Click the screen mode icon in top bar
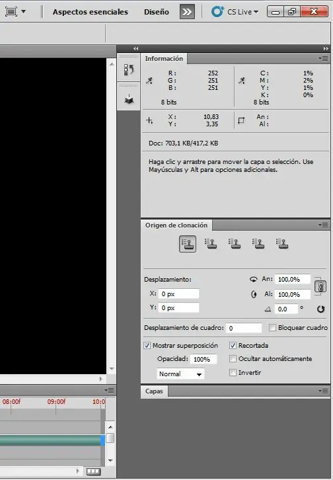The image size is (333, 480). pos(11,12)
